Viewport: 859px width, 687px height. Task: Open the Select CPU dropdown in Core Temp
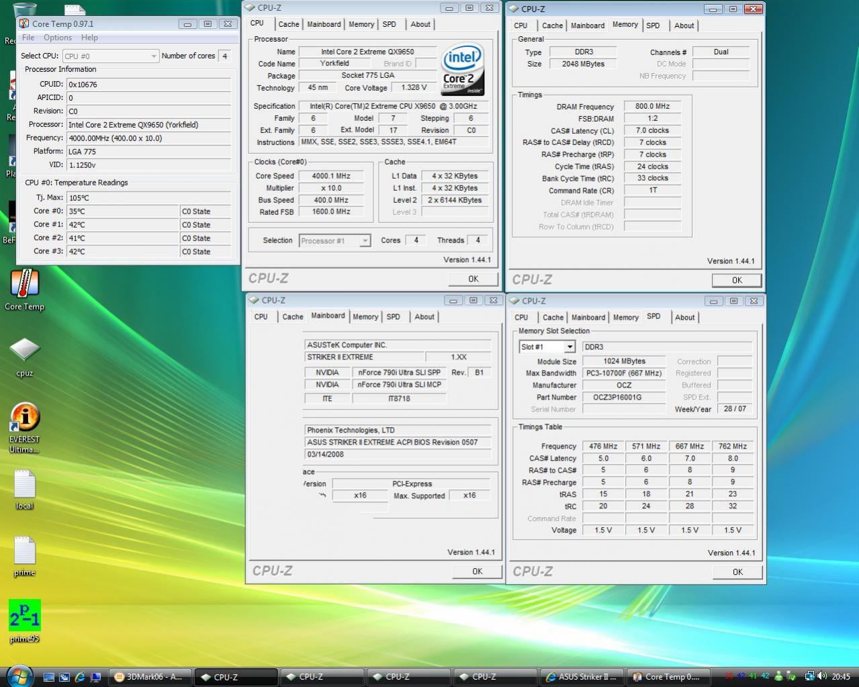coord(111,56)
